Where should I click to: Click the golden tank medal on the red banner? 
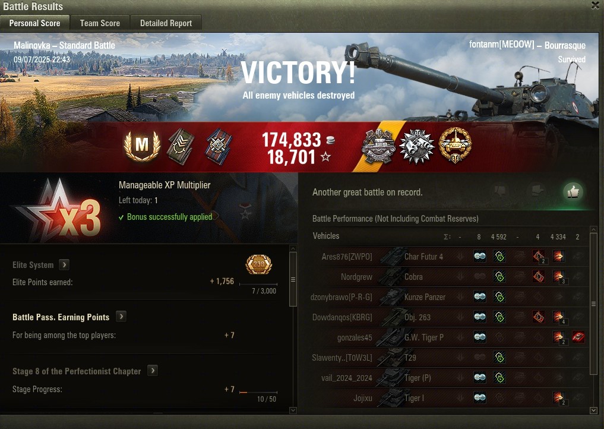(455, 145)
